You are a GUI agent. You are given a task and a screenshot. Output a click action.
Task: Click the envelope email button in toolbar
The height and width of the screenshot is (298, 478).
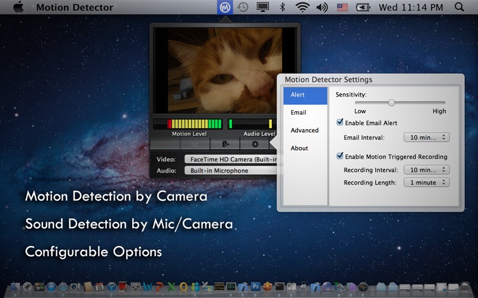tap(195, 144)
